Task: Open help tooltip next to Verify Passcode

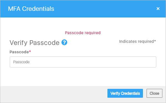Action: click(64, 42)
